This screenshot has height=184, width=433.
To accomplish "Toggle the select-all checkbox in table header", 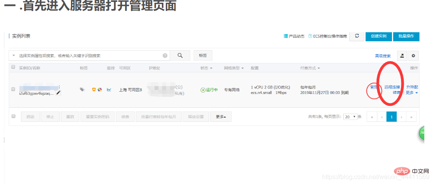I will click(13, 67).
